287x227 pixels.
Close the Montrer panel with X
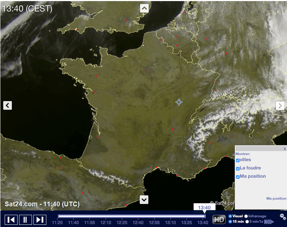coord(284,149)
